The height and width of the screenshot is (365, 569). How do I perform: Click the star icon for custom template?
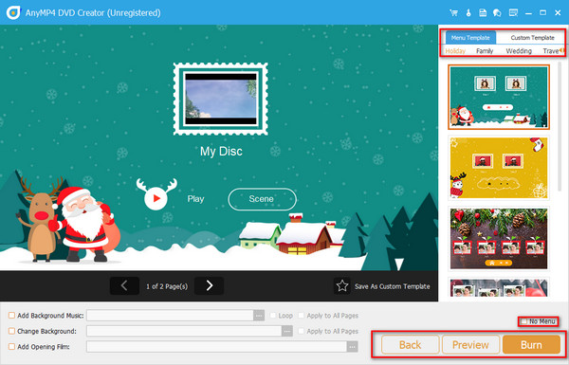[x=341, y=286]
